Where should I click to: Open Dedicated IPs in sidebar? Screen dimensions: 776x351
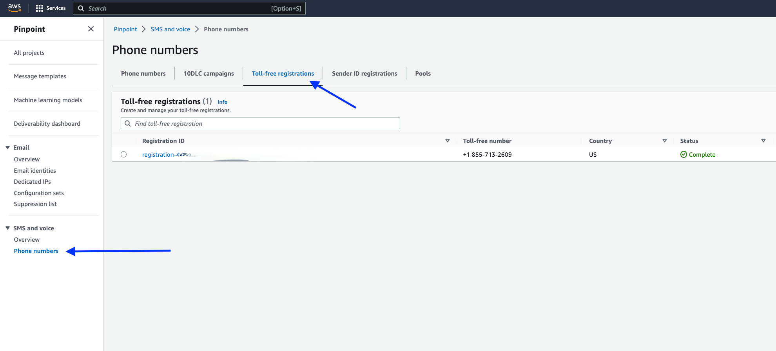[x=32, y=182]
